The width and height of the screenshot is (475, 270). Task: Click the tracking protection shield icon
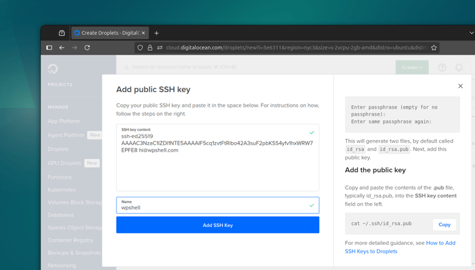pos(140,48)
